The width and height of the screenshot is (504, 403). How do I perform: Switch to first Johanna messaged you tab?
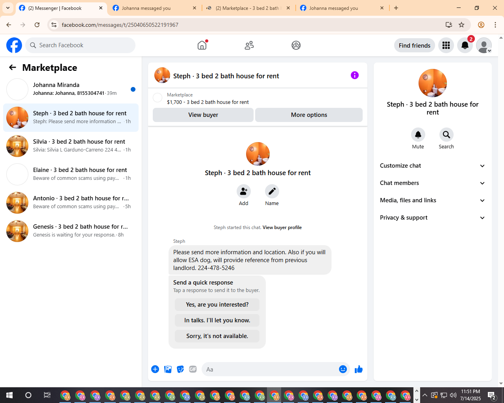click(154, 8)
